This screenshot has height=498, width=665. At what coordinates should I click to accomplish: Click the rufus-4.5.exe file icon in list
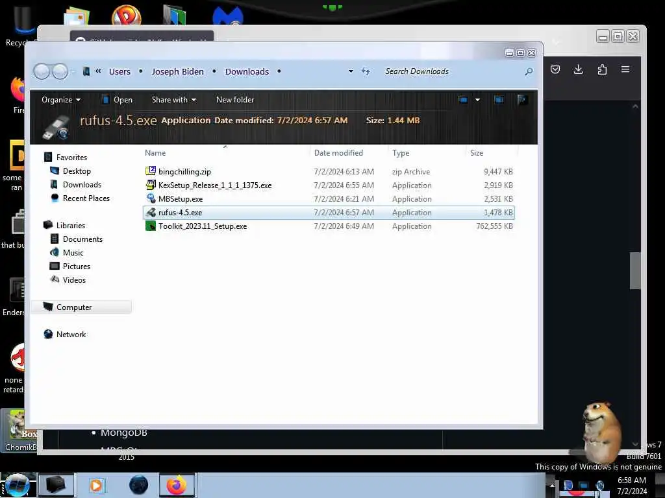pyautogui.click(x=151, y=212)
